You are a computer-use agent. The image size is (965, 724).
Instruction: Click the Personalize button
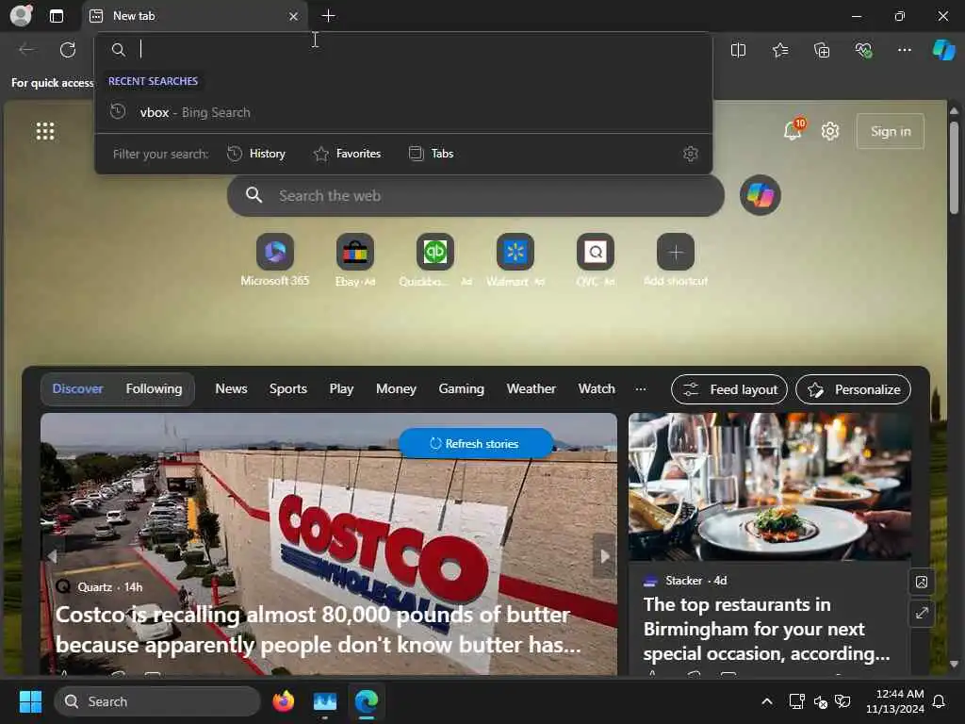(853, 389)
